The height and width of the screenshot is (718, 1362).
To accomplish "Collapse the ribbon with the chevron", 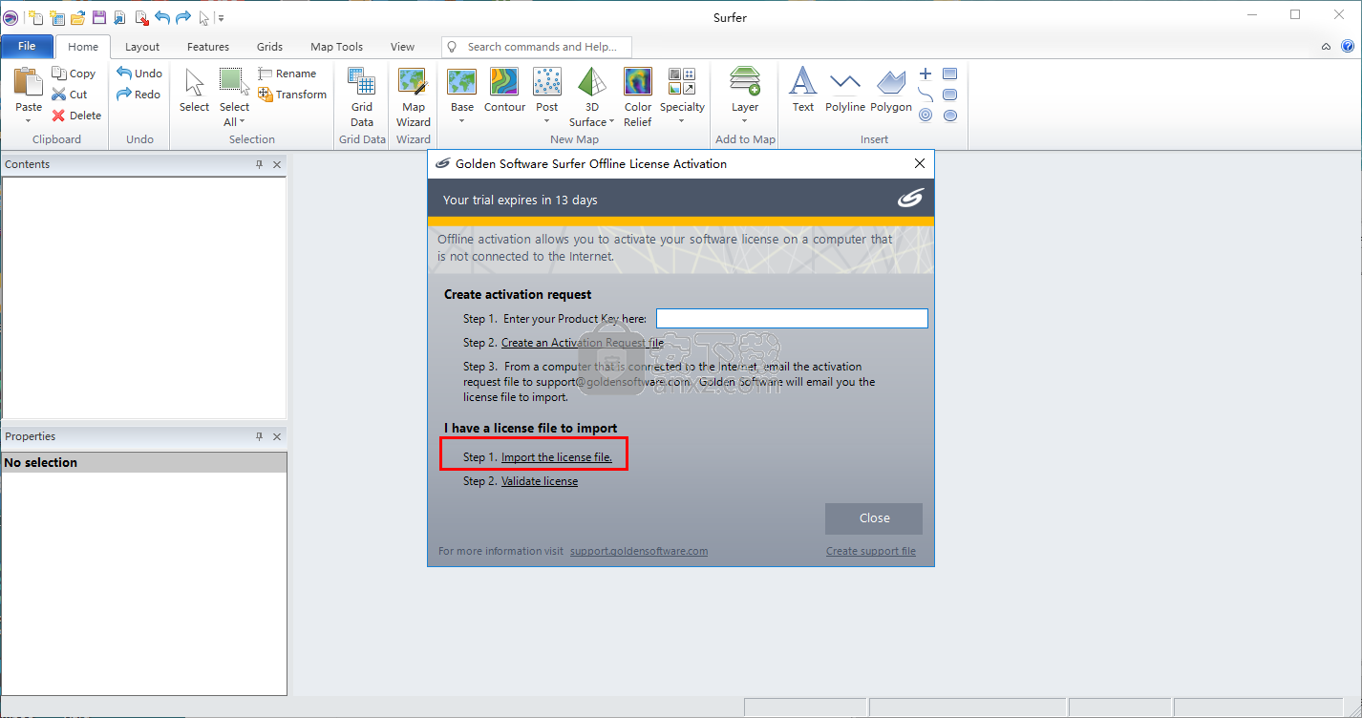I will coord(1326,47).
